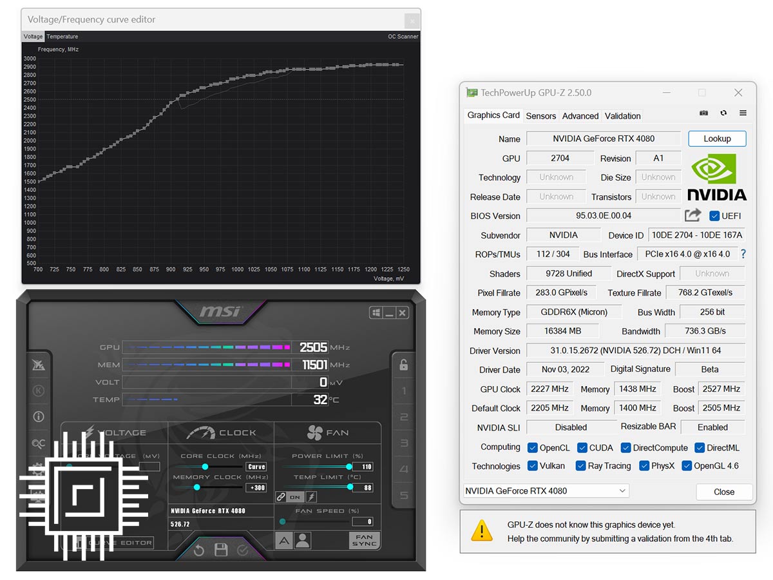The image size is (773, 580).
Task: Click the Device ID 10DE 2704 - 10DE 167A field
Action: pyautogui.click(x=696, y=235)
